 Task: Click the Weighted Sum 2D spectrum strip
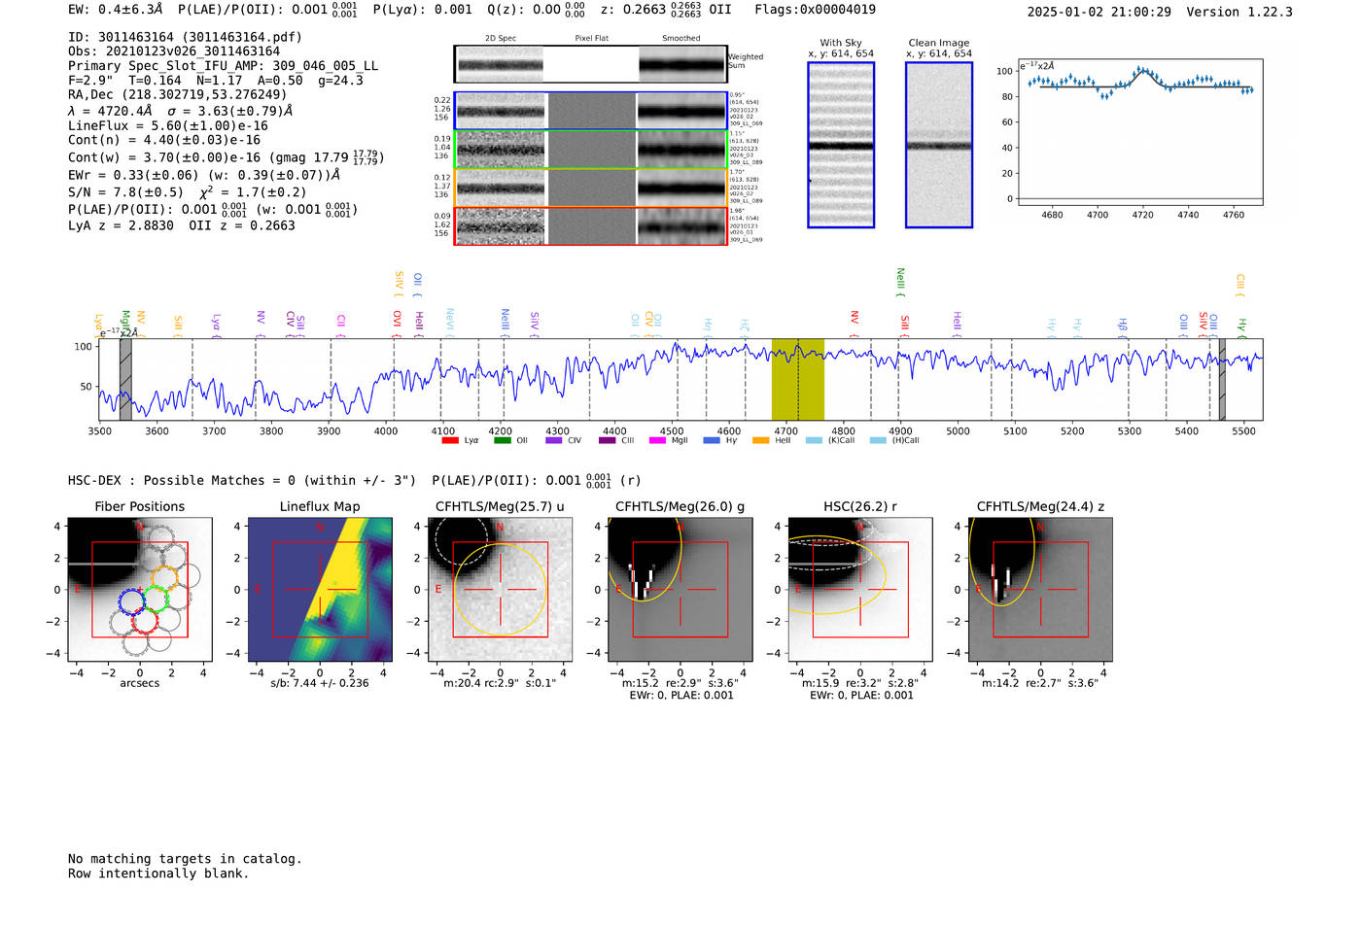(x=590, y=64)
